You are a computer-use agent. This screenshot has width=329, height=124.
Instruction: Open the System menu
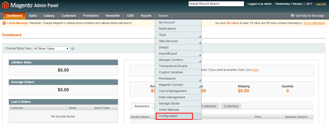(163, 16)
